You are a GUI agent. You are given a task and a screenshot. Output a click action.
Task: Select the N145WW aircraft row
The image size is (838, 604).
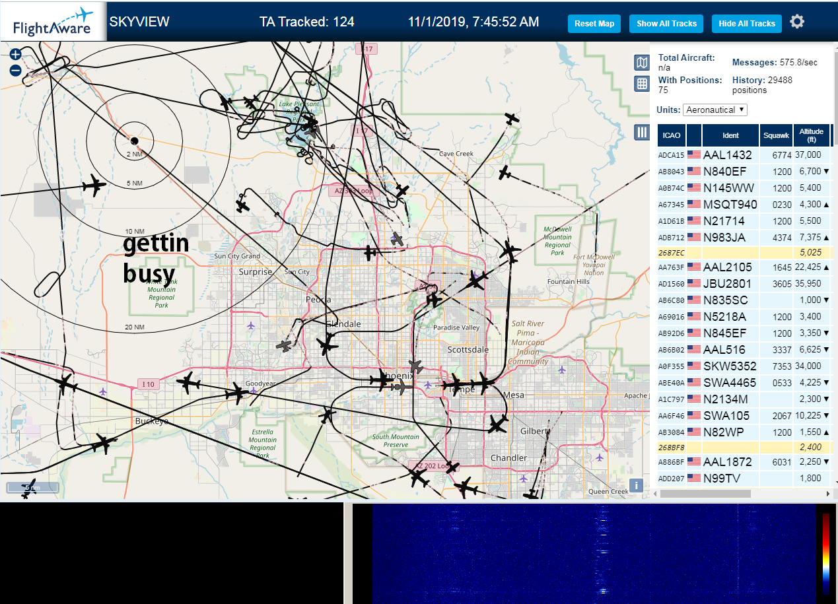pos(744,187)
